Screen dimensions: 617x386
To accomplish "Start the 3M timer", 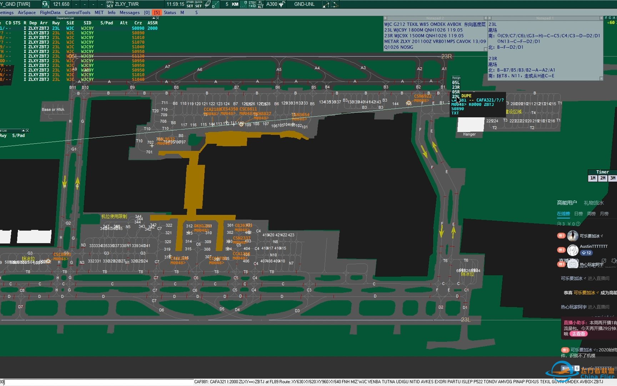I will pyautogui.click(x=613, y=178).
